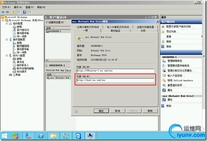Screen dimensions: 207x141
Task: Click the 帮助 button in the dialog
Action: (150, 111)
